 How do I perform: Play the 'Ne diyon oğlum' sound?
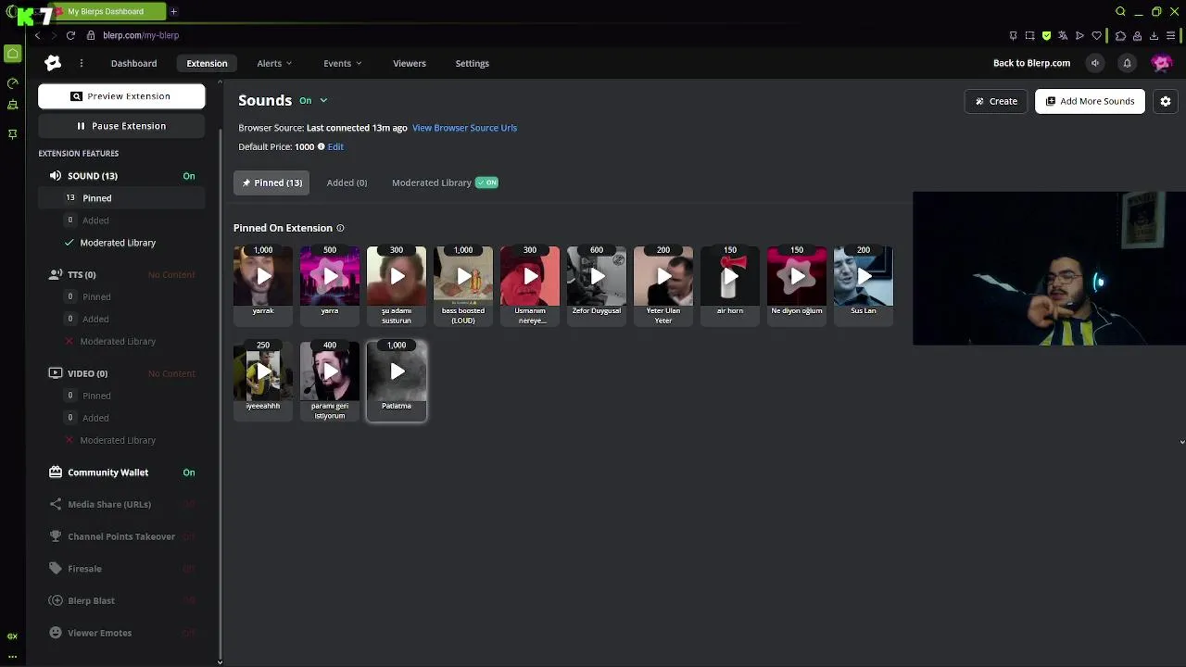click(x=797, y=276)
